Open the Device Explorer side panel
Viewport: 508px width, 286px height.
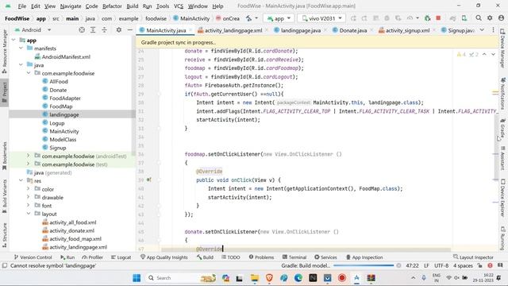(502, 198)
